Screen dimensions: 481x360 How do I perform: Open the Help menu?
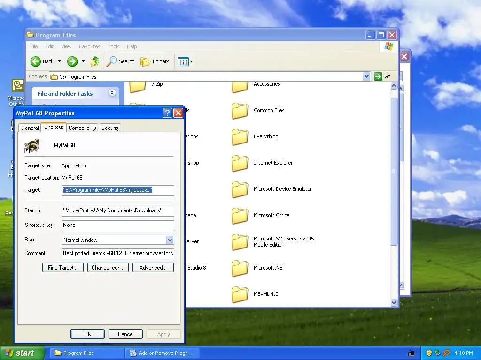tap(132, 46)
